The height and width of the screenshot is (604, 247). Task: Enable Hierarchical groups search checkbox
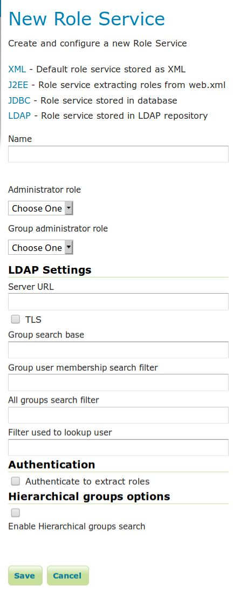click(x=16, y=513)
